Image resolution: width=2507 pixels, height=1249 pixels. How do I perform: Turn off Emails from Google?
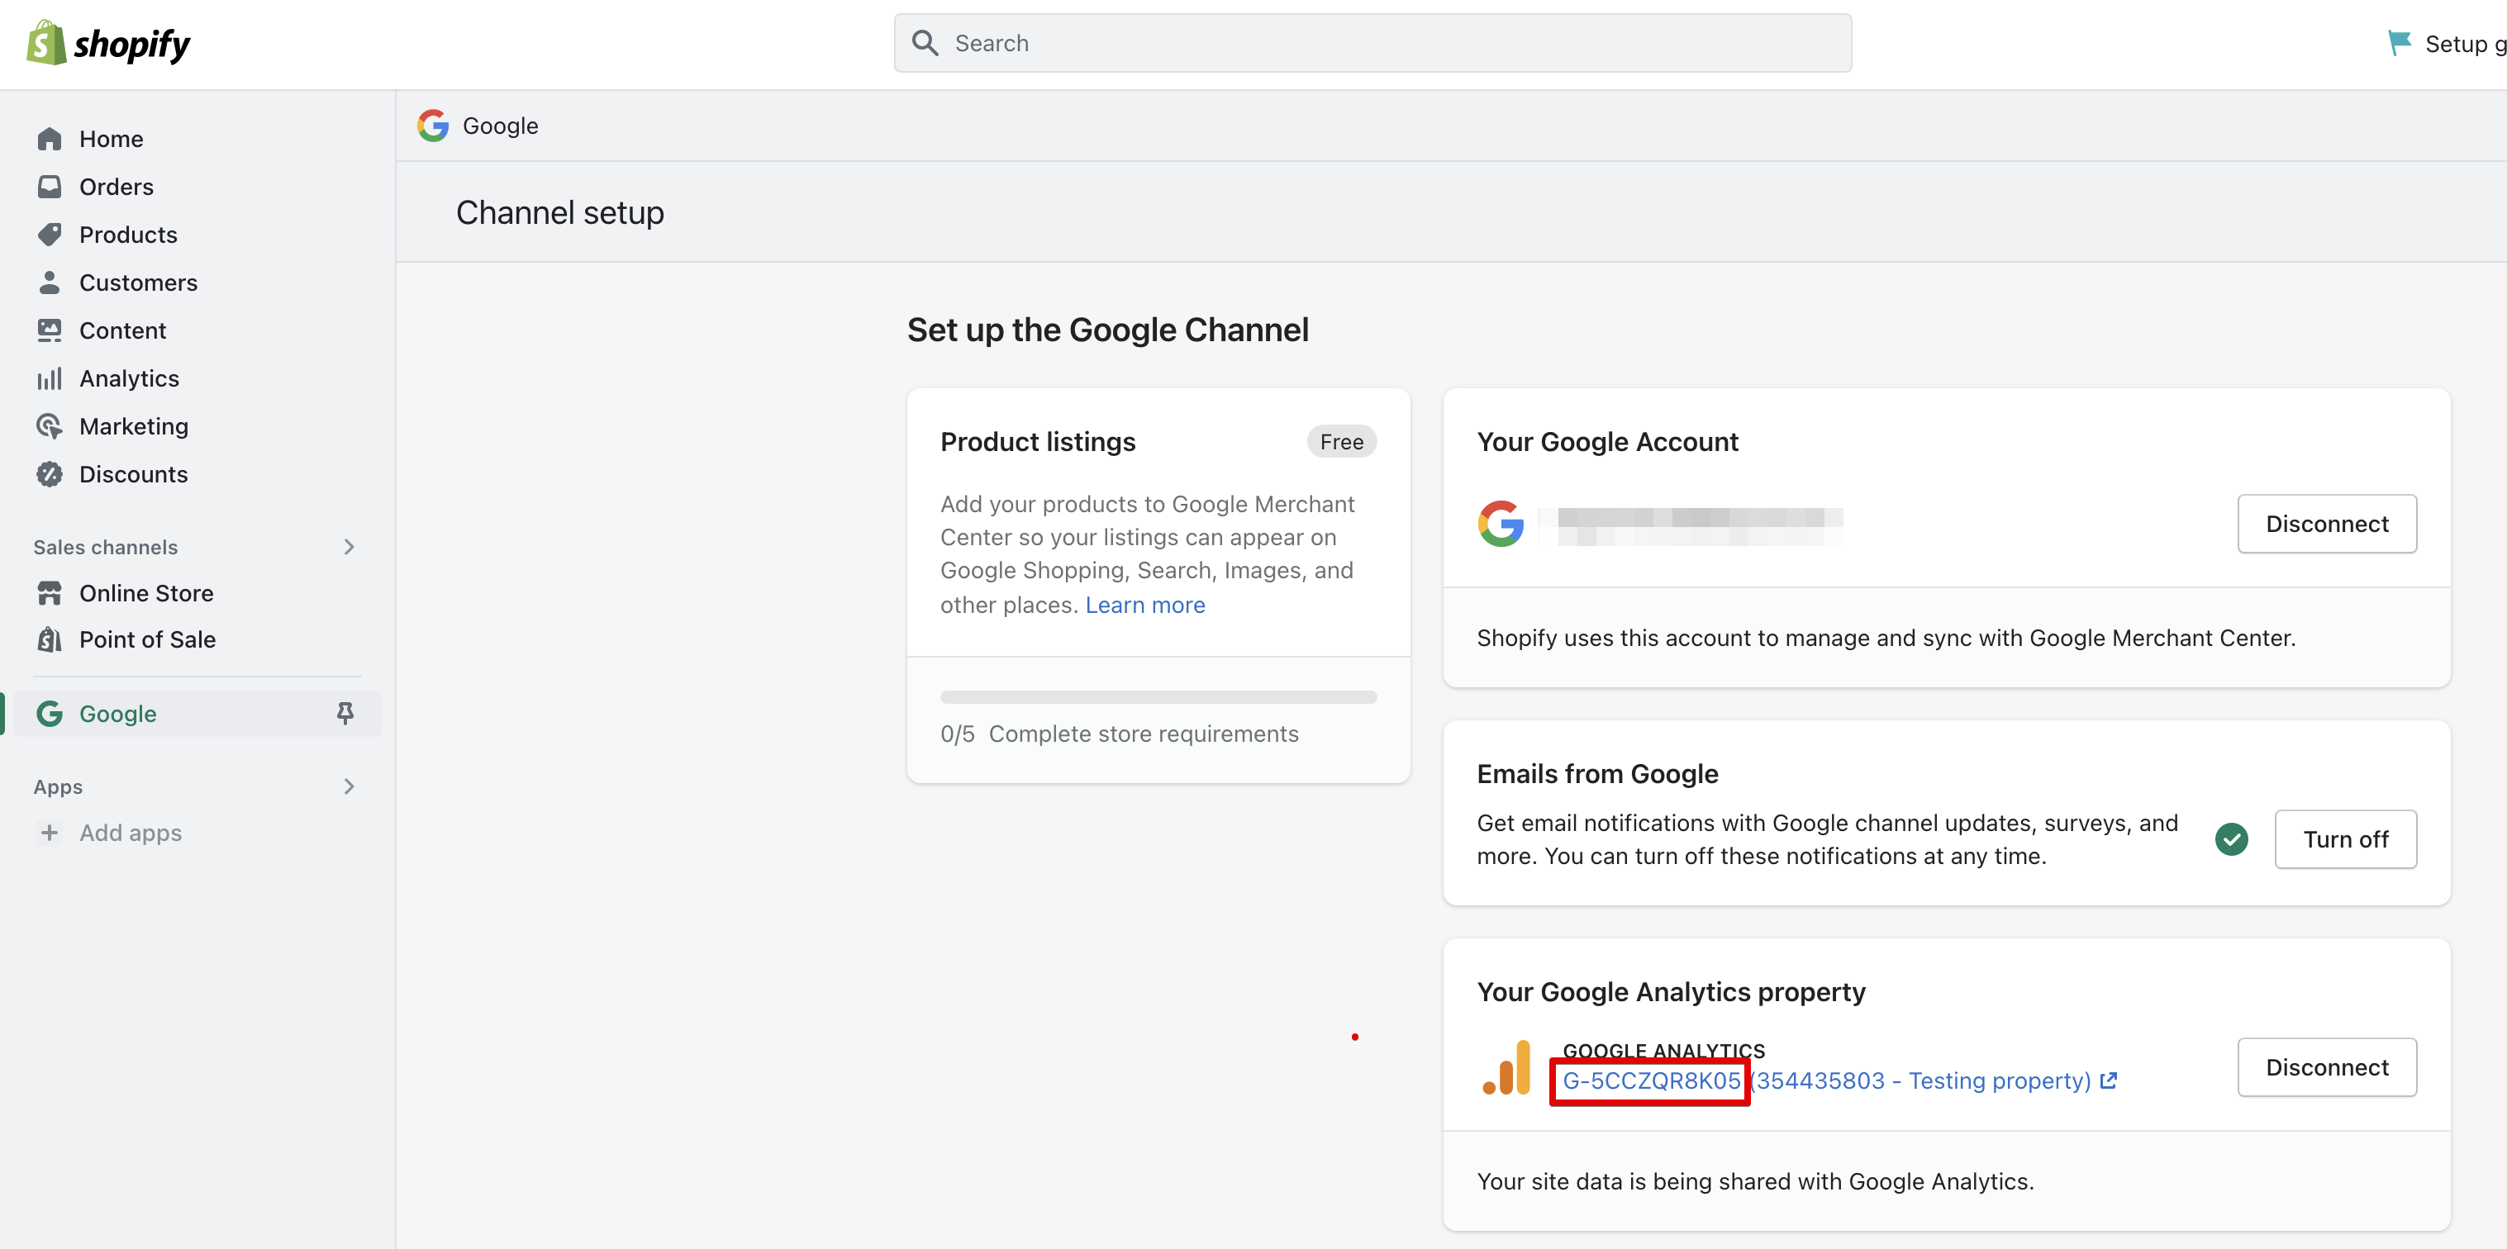[x=2344, y=838]
